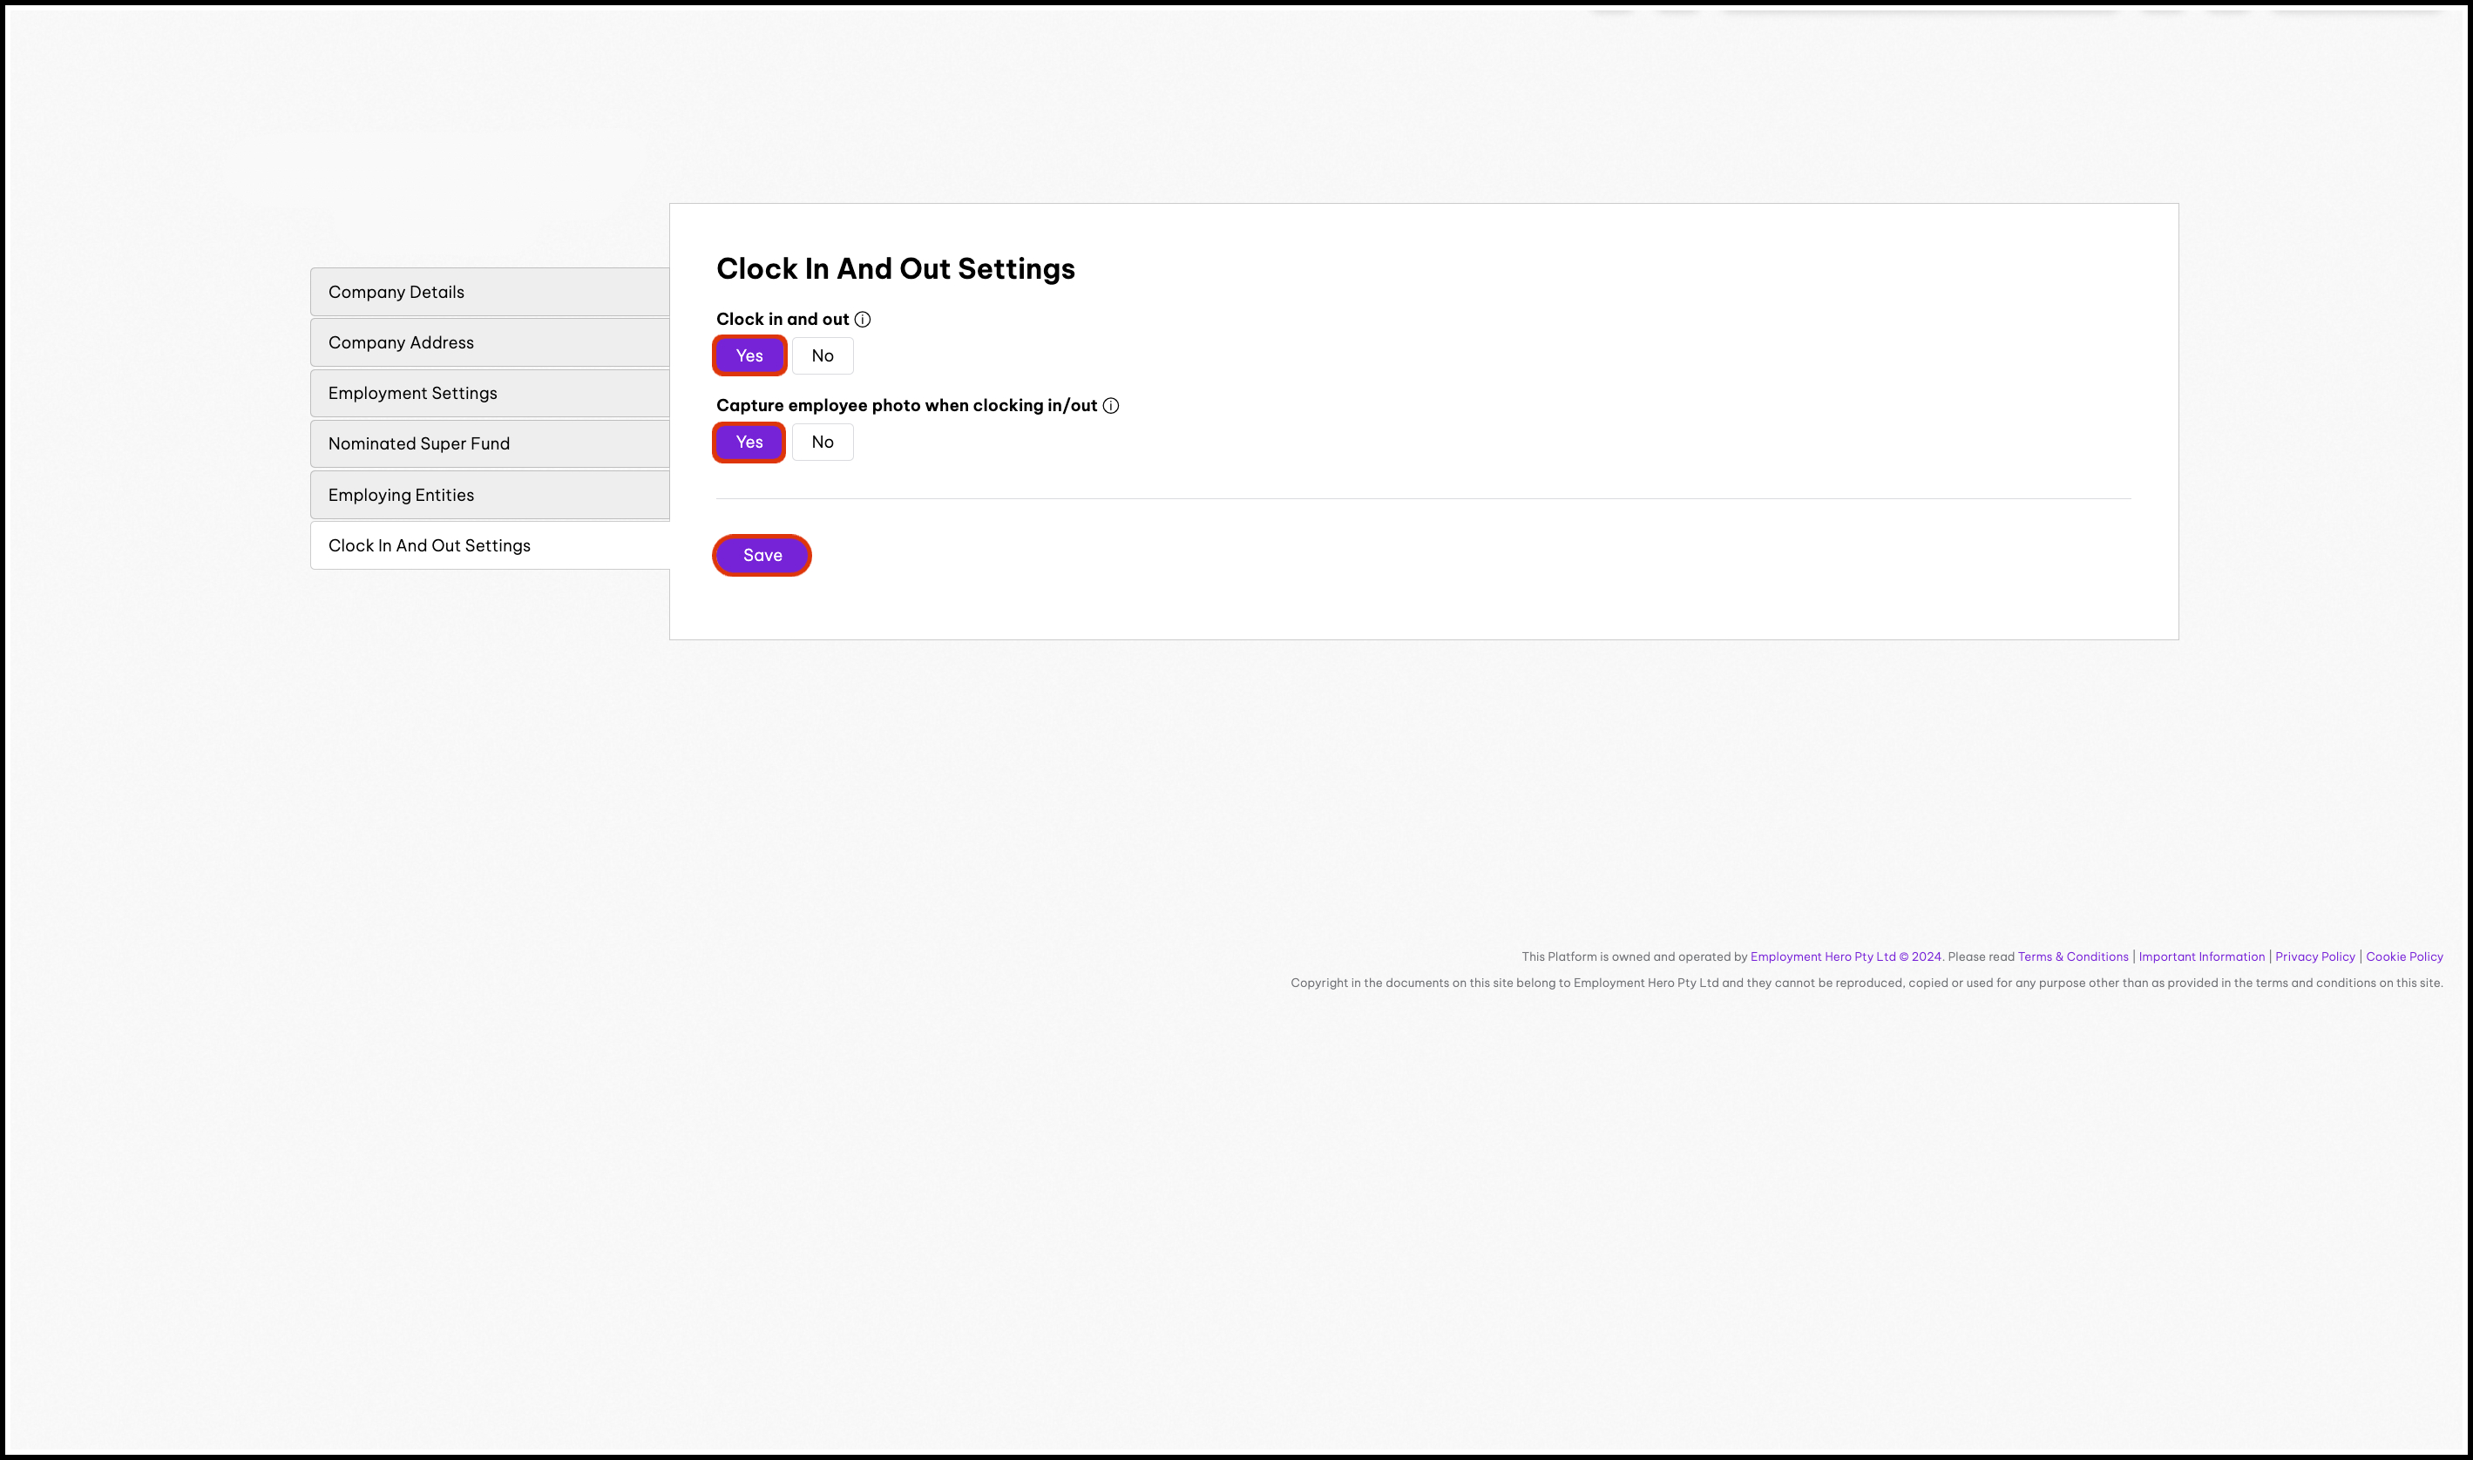This screenshot has width=2473, height=1460.
Task: Click the info icon beside Clock in and out
Action: pyautogui.click(x=862, y=320)
